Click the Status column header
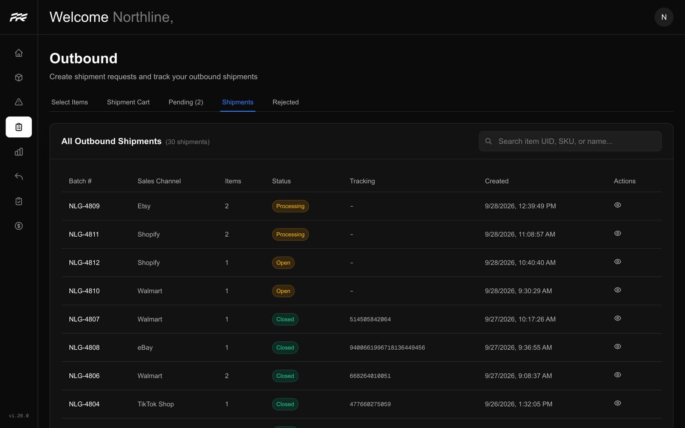 [281, 181]
